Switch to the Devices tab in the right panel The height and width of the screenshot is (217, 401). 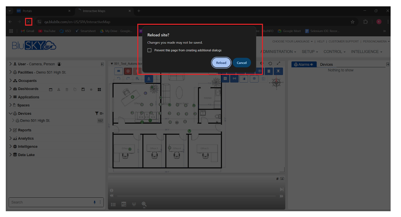point(326,64)
